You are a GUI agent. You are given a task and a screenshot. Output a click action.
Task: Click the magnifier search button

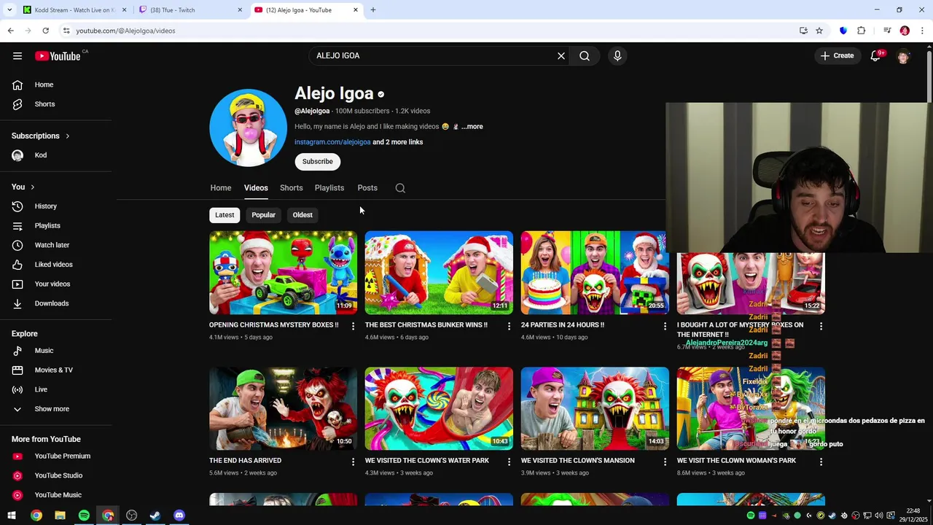pyautogui.click(x=585, y=55)
